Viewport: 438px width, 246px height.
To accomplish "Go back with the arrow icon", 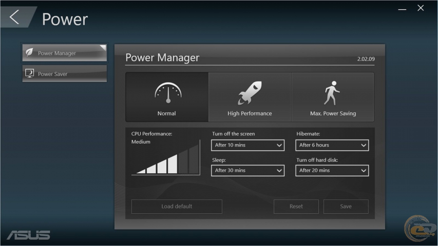I will click(x=14, y=17).
